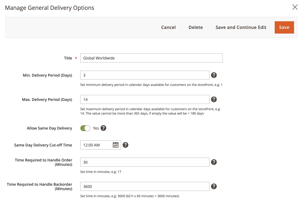Select the Max. Delivery Period field
The image size is (303, 207).
point(145,100)
